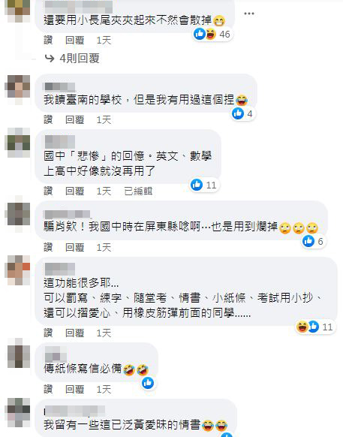The height and width of the screenshot is (437, 343).
Task: Click the like icon on 傳紙條寫信必備 comment
Action: (x=148, y=383)
